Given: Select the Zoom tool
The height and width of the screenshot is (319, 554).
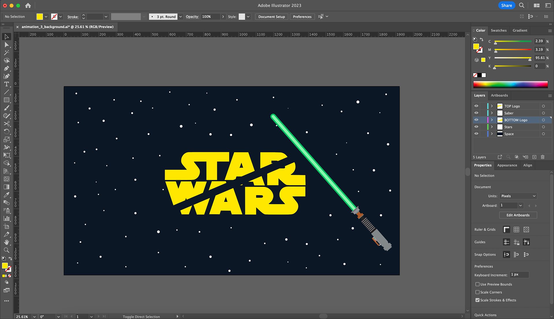Looking at the screenshot, I should point(6,250).
